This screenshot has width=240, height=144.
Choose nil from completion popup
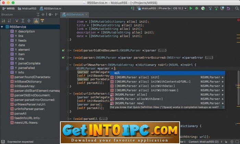167,73
